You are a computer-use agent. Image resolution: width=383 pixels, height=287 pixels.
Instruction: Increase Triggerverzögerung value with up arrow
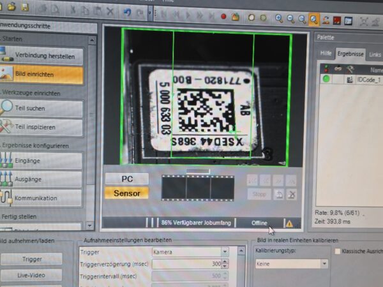(225, 261)
